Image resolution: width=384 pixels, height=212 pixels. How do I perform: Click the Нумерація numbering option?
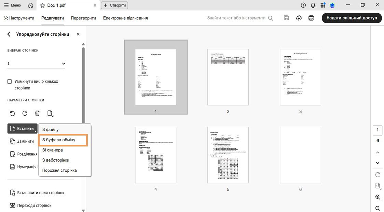24,167
